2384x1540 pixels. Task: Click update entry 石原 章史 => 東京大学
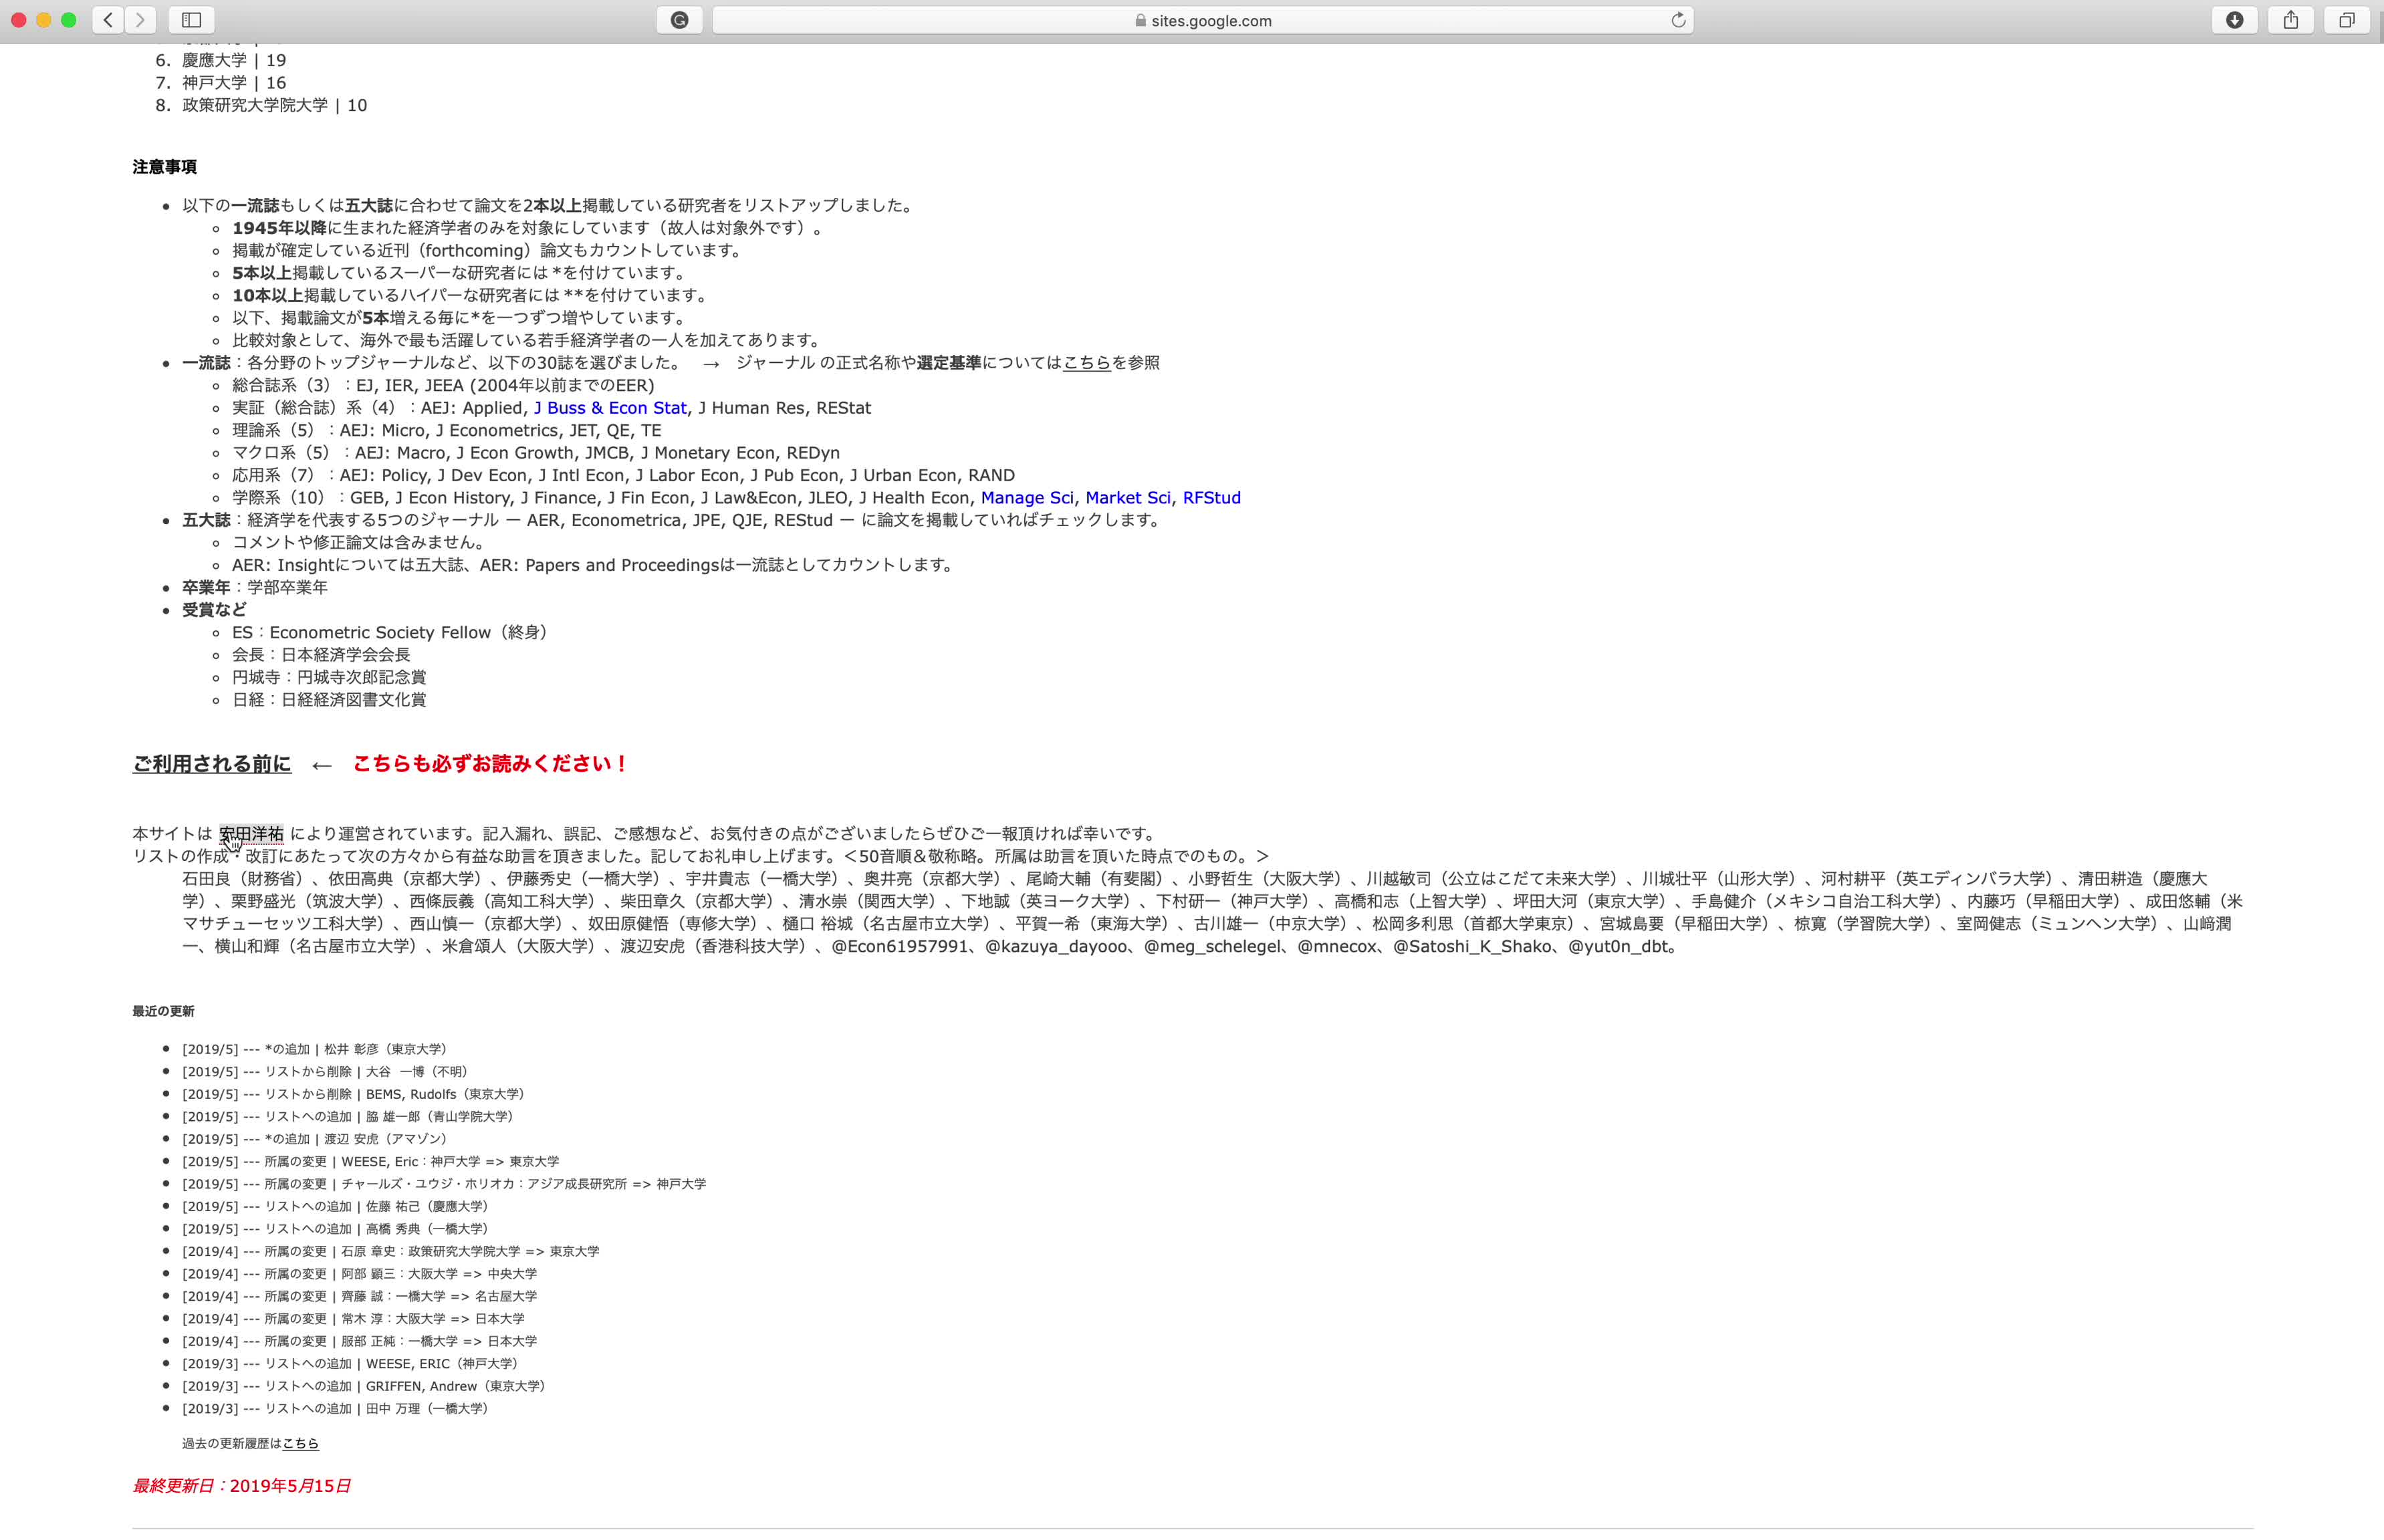(x=391, y=1252)
